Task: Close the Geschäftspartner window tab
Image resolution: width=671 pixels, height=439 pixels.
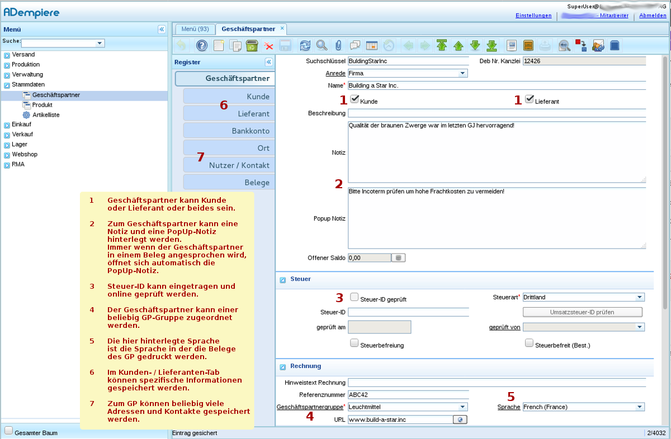Action: (282, 28)
